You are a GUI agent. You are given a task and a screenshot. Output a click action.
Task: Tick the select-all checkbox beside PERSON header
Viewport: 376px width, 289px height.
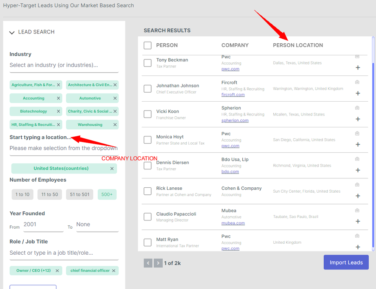tap(148, 45)
